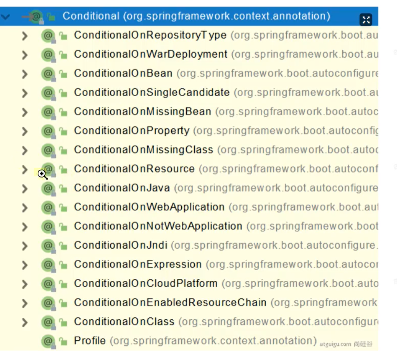This screenshot has height=351, width=397.
Task: Select the Conditional root row text
Action: 197,16
